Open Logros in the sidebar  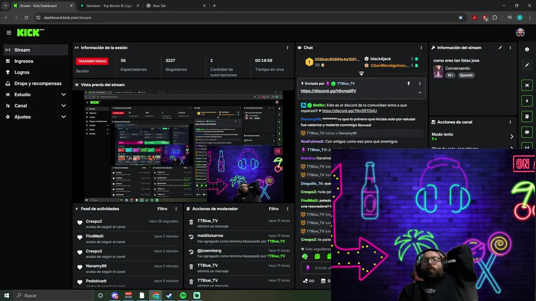click(36, 72)
